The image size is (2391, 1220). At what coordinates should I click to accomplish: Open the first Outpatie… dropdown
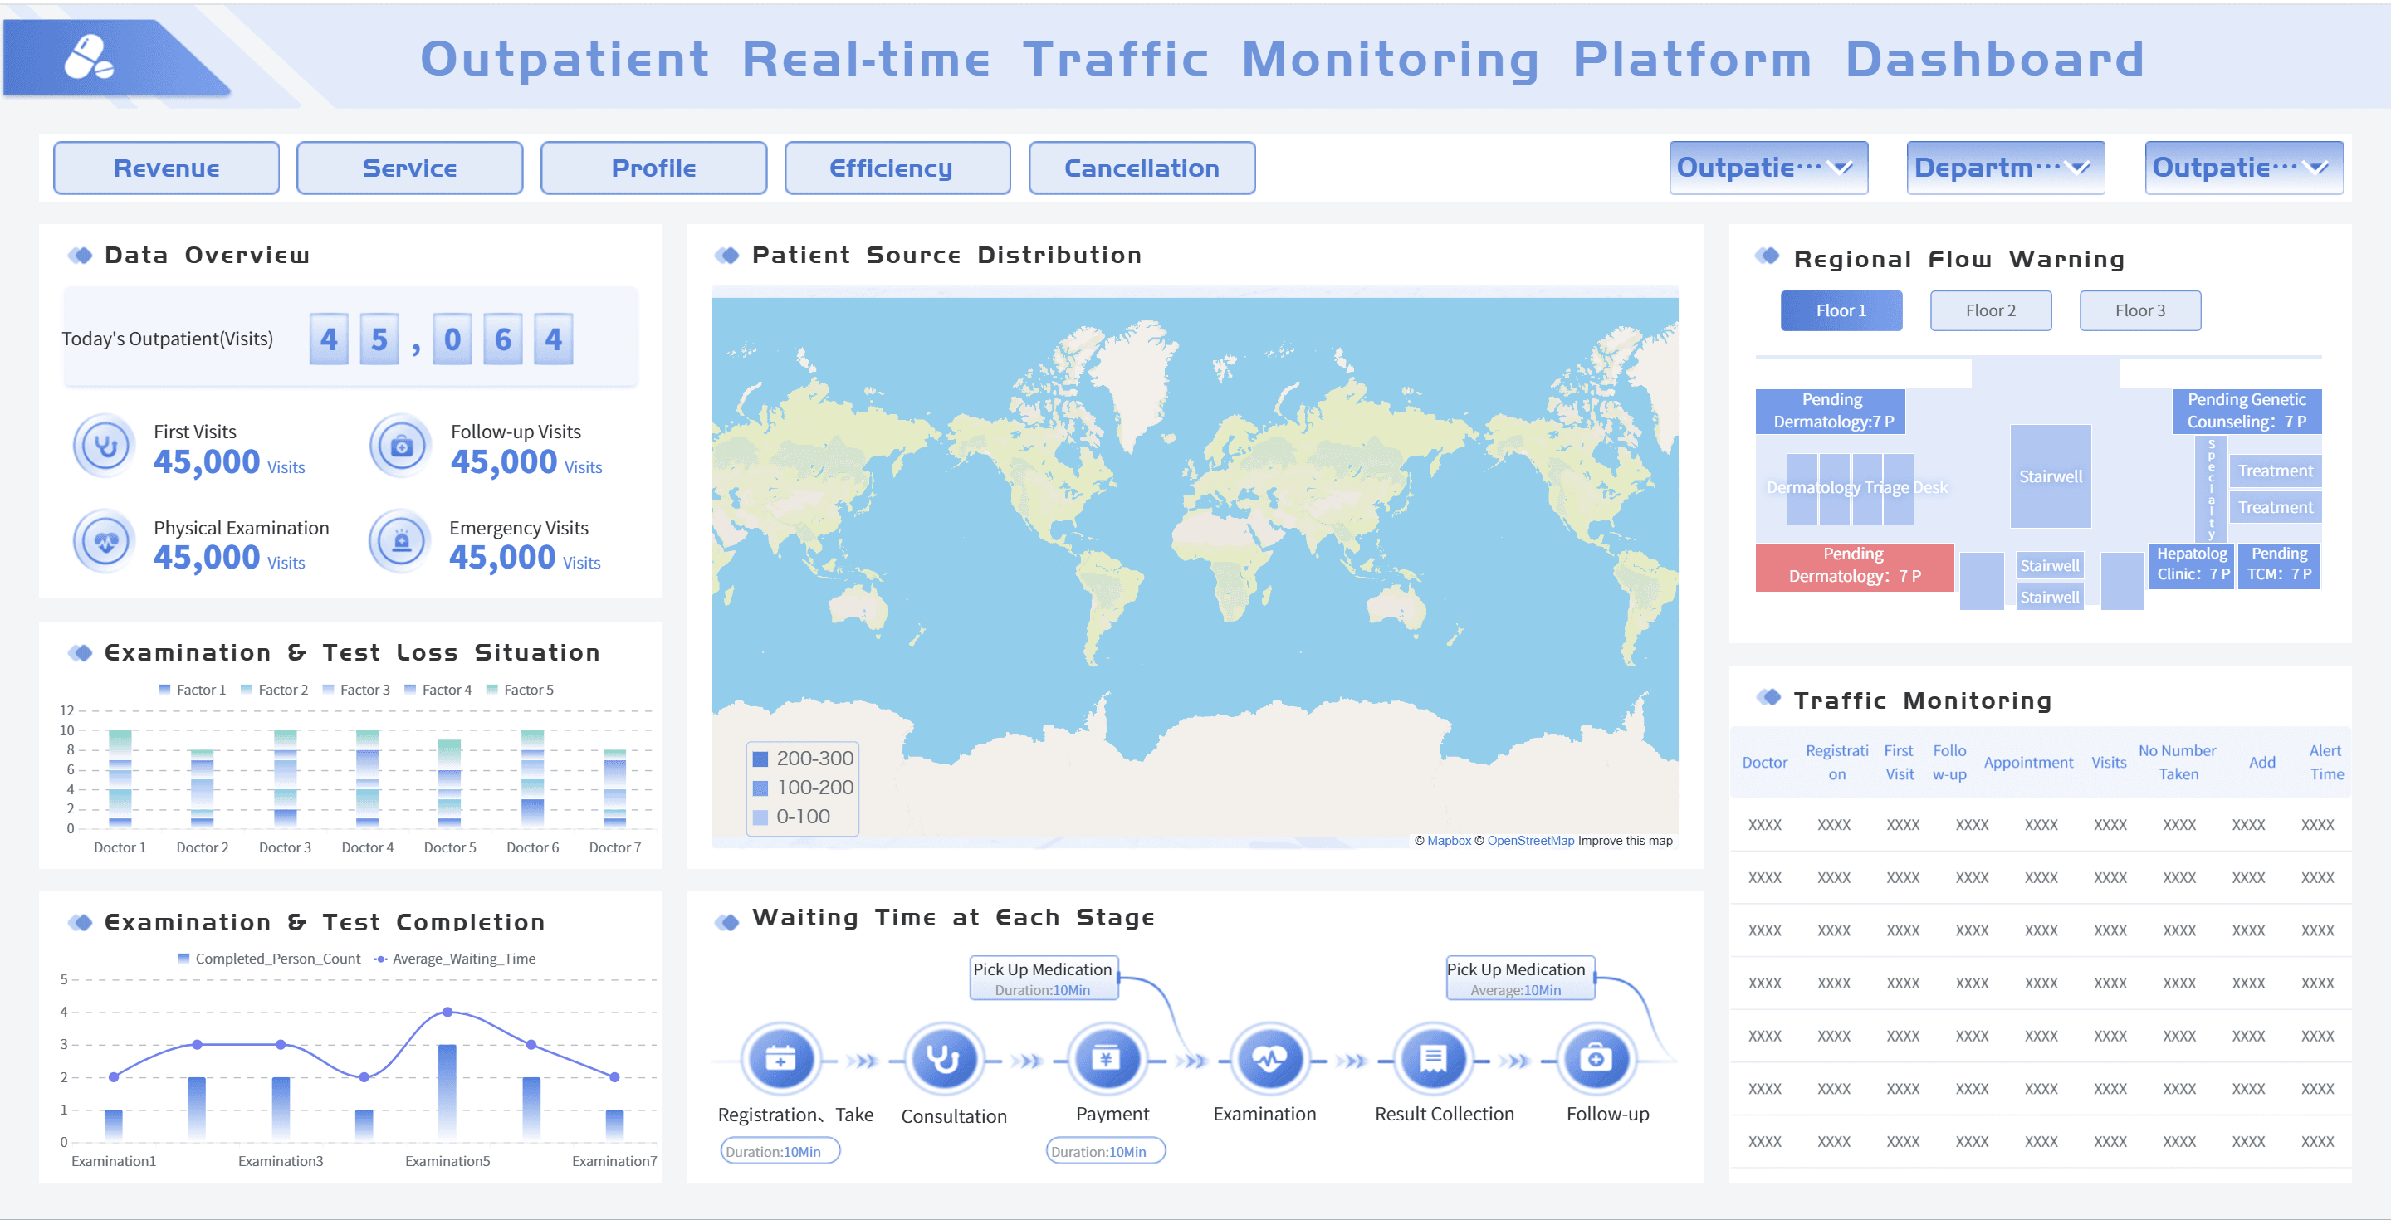(1768, 168)
